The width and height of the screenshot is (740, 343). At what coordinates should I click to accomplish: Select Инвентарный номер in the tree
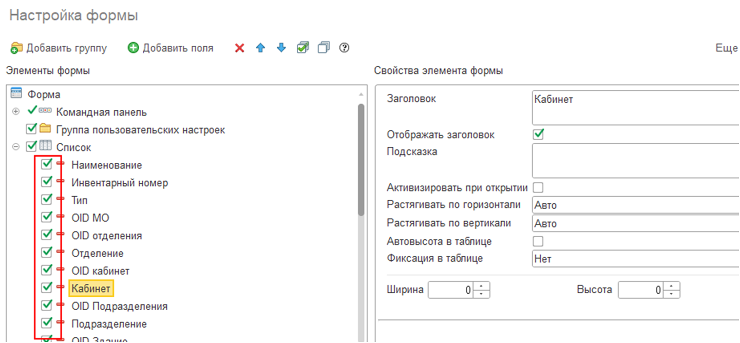point(119,183)
